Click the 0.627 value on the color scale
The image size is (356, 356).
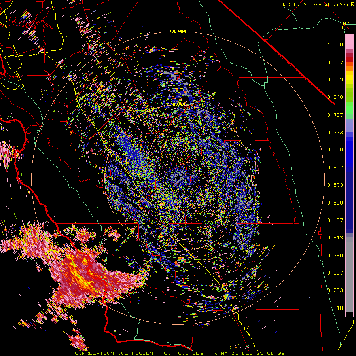click(335, 168)
